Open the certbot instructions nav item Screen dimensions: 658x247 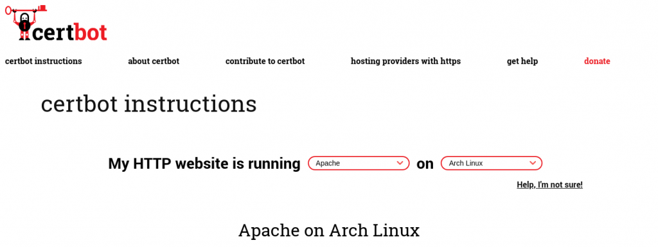pos(43,61)
